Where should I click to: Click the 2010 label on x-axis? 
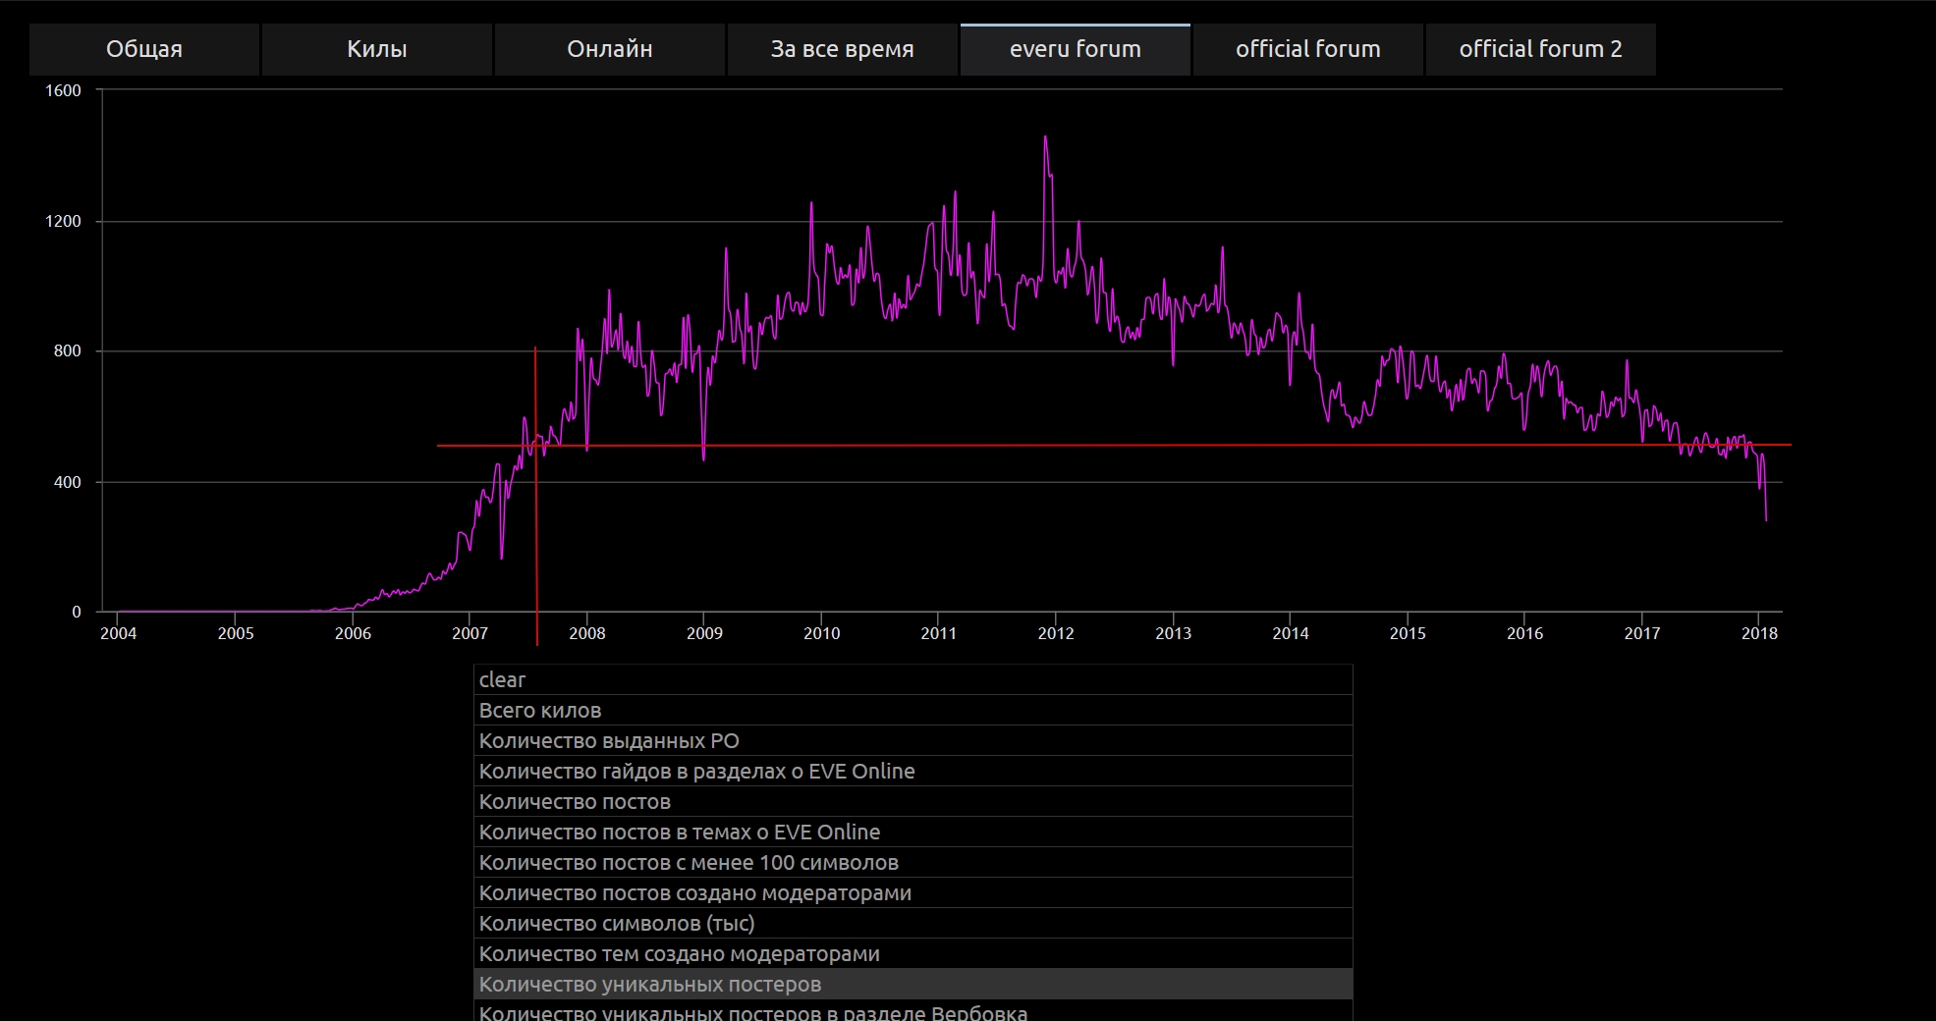[x=821, y=633]
